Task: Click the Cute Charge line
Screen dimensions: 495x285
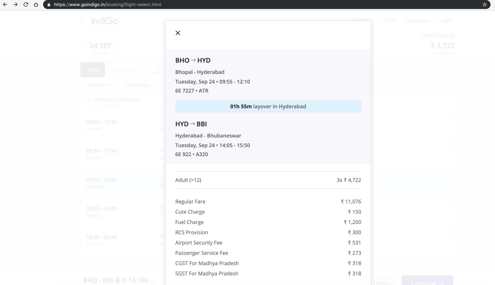Action: [268, 212]
